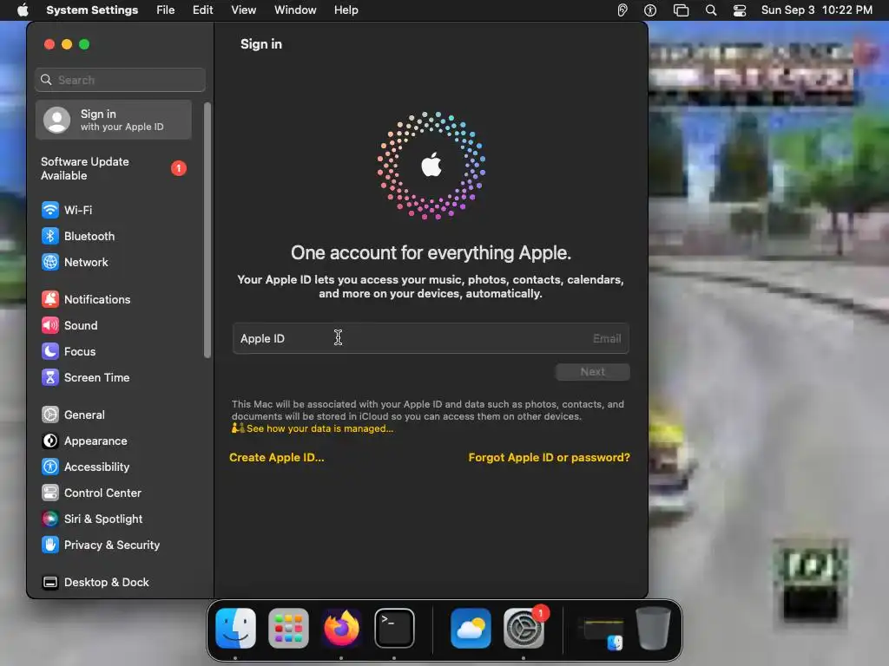Click the sidebar Search field
Viewport: 889px width, 666px height.
coord(120,80)
